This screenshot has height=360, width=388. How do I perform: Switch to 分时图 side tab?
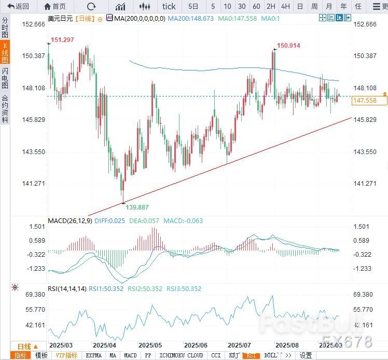5,28
